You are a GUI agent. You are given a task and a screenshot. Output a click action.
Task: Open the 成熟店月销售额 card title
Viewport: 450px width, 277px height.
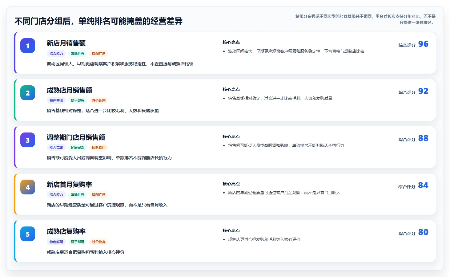pos(69,90)
